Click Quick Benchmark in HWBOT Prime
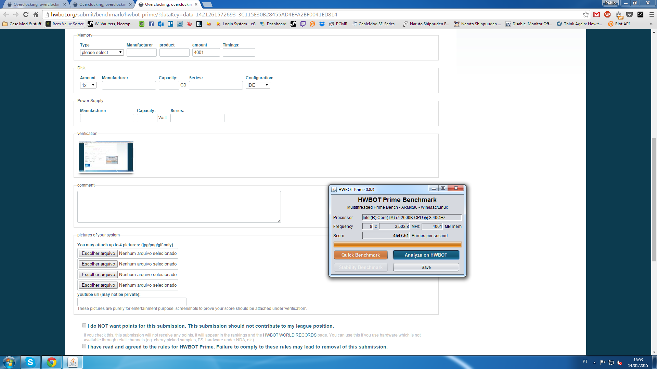The height and width of the screenshot is (369, 657). pyautogui.click(x=361, y=255)
